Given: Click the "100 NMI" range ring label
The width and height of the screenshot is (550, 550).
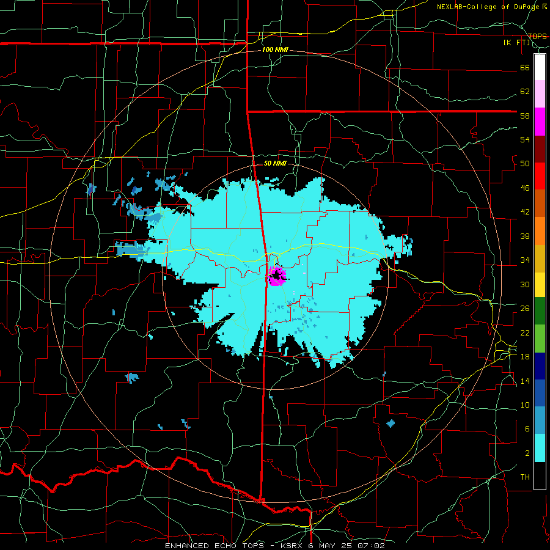Looking at the screenshot, I should coord(275,50).
